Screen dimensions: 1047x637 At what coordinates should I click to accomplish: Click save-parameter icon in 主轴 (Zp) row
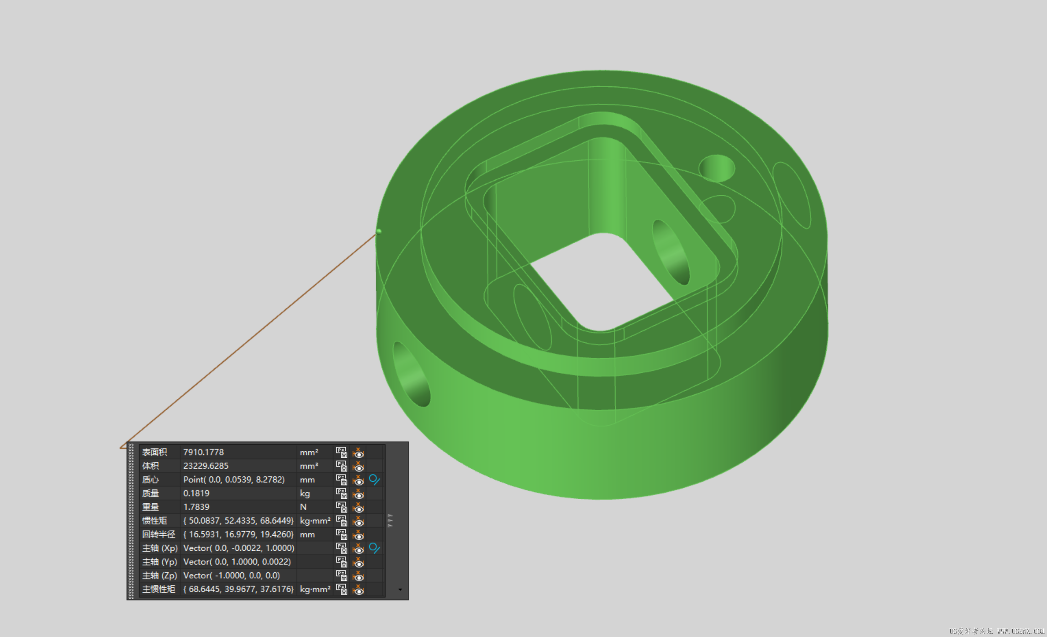click(341, 575)
